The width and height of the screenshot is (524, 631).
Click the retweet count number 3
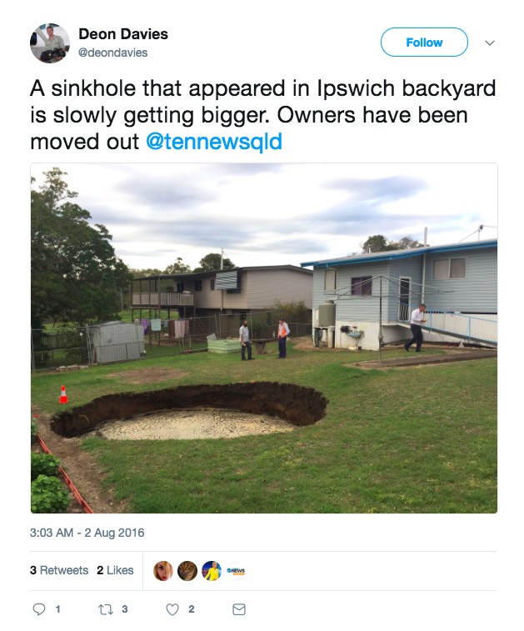click(x=125, y=609)
